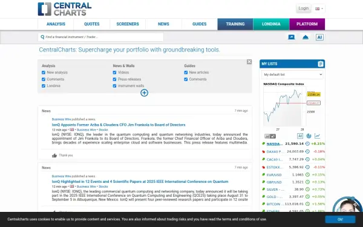Click the pie chart icon below NASDAQ chart
The width and height of the screenshot is (363, 227).
309,136
